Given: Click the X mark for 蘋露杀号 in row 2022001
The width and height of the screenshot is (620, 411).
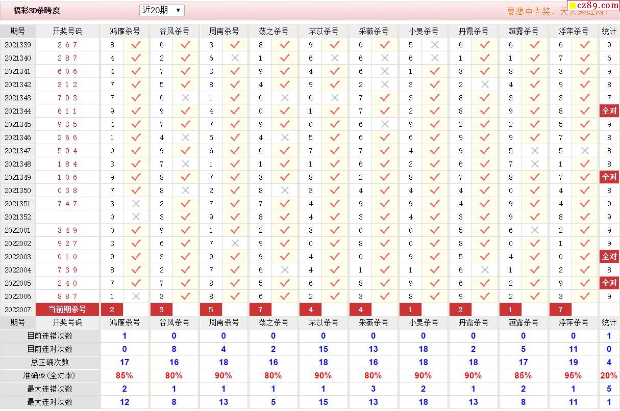Looking at the screenshot, I should pos(535,230).
